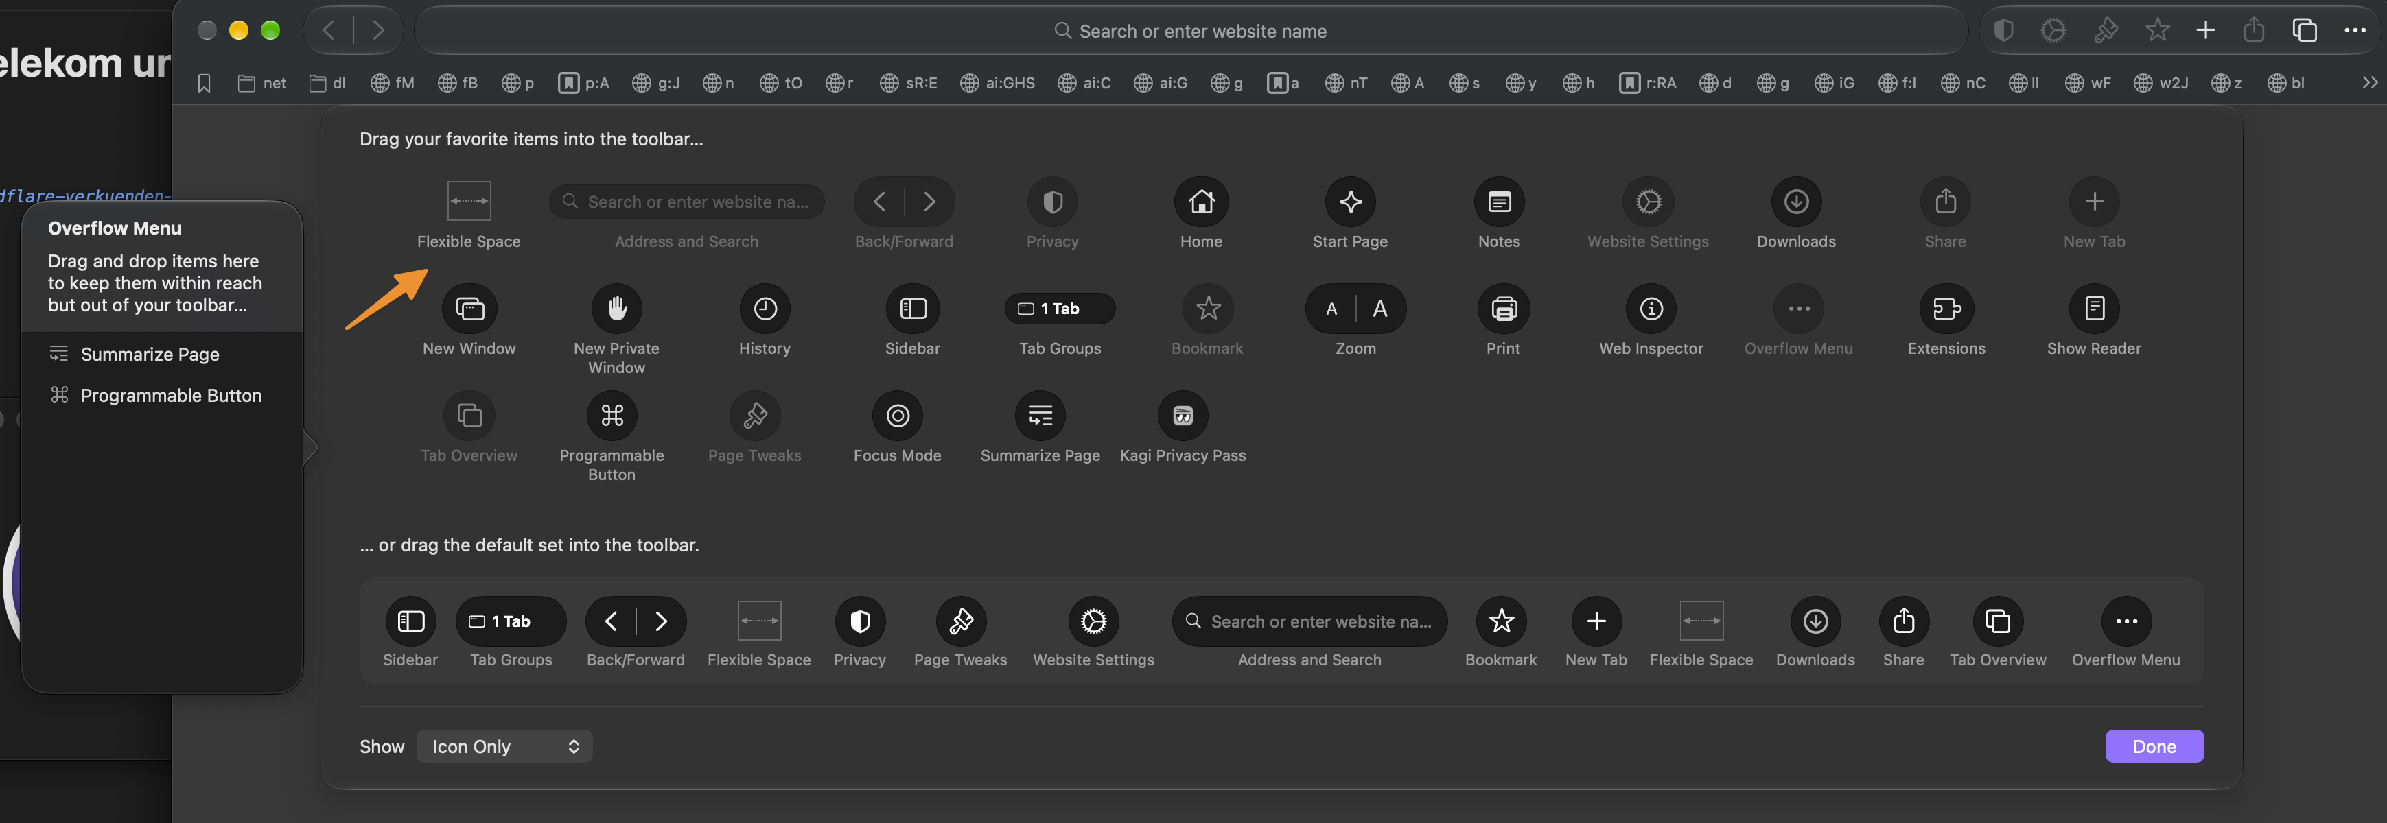Select Overflow Menu icon in default set
Image resolution: width=2387 pixels, height=823 pixels.
click(2126, 621)
